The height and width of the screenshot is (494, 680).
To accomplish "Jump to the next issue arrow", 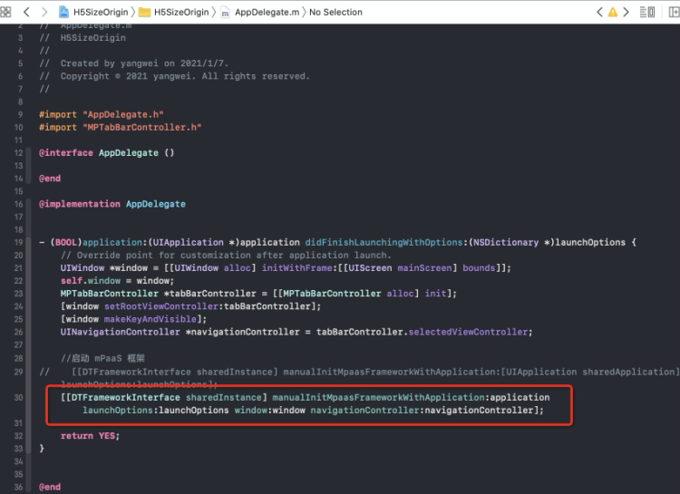I will tap(626, 12).
